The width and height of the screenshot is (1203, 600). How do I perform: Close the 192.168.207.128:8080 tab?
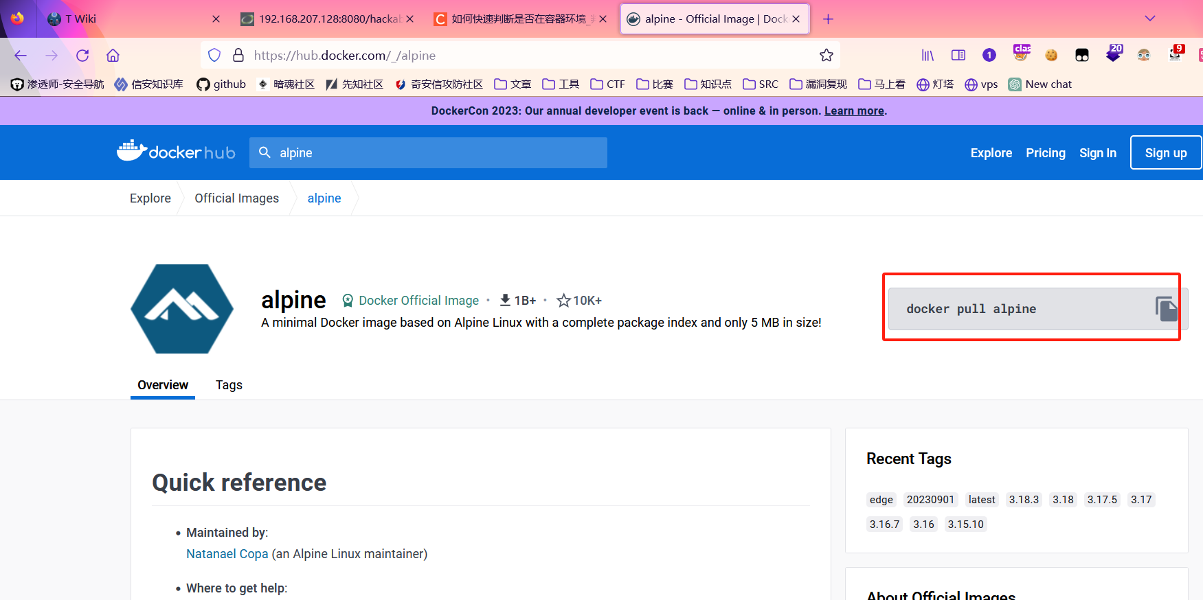click(x=409, y=19)
